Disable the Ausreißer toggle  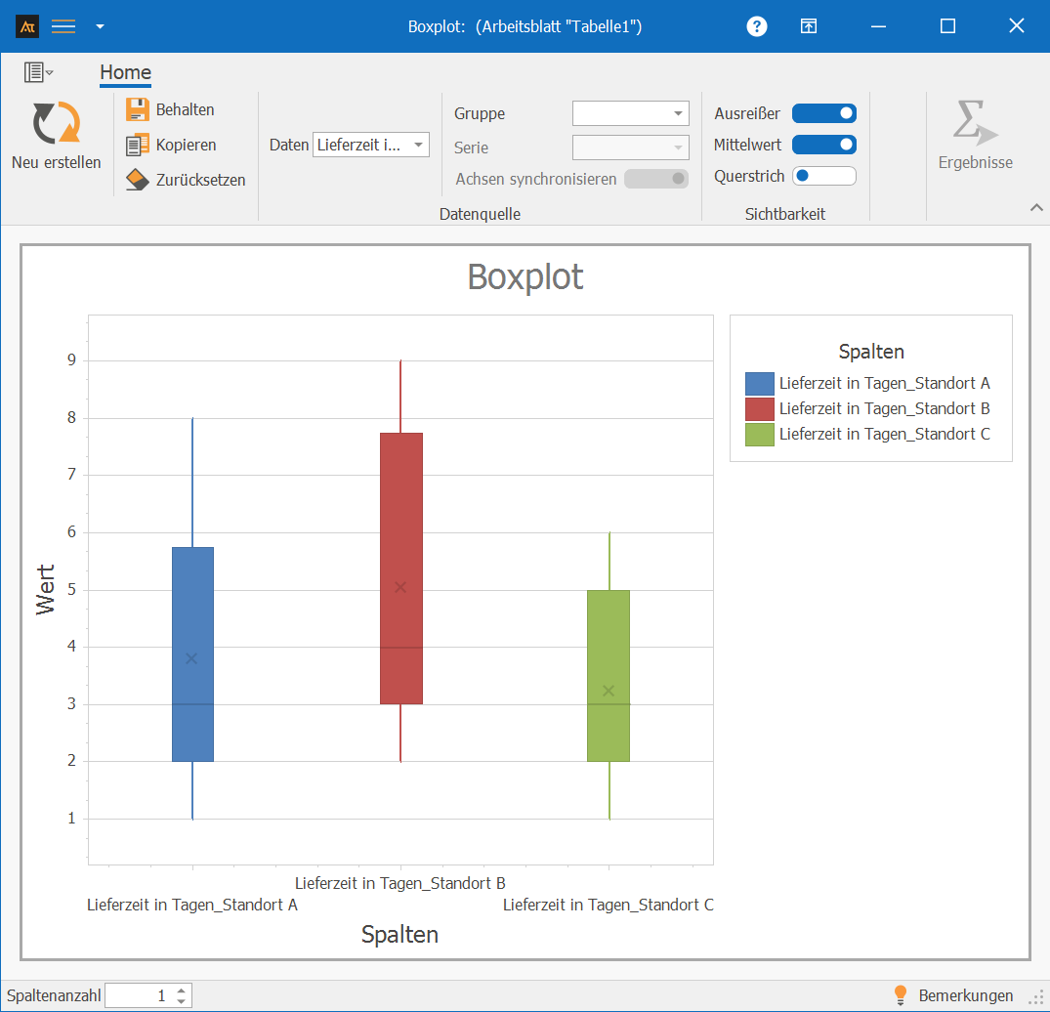tap(823, 113)
